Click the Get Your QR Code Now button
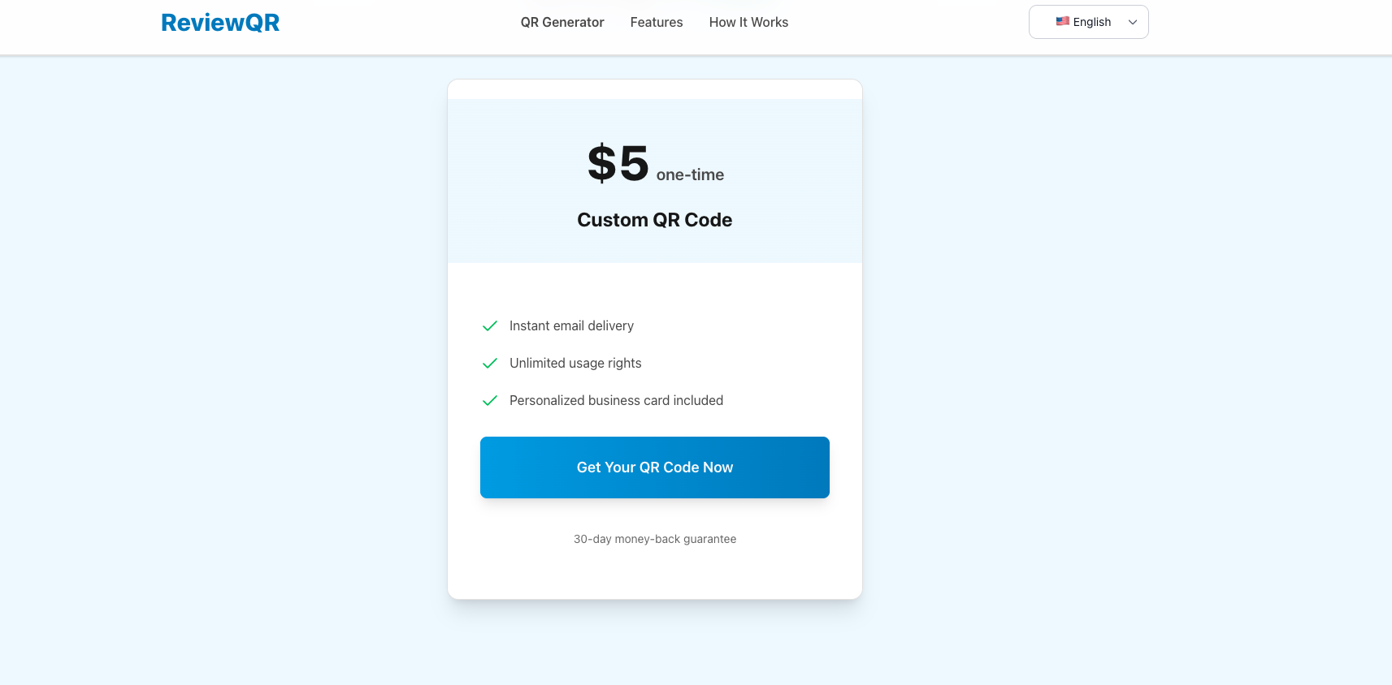 point(654,467)
